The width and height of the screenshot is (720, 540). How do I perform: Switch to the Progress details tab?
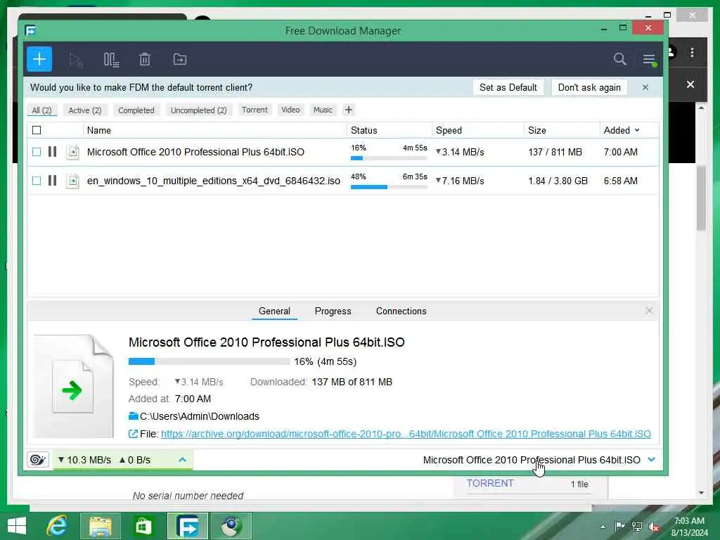(333, 311)
